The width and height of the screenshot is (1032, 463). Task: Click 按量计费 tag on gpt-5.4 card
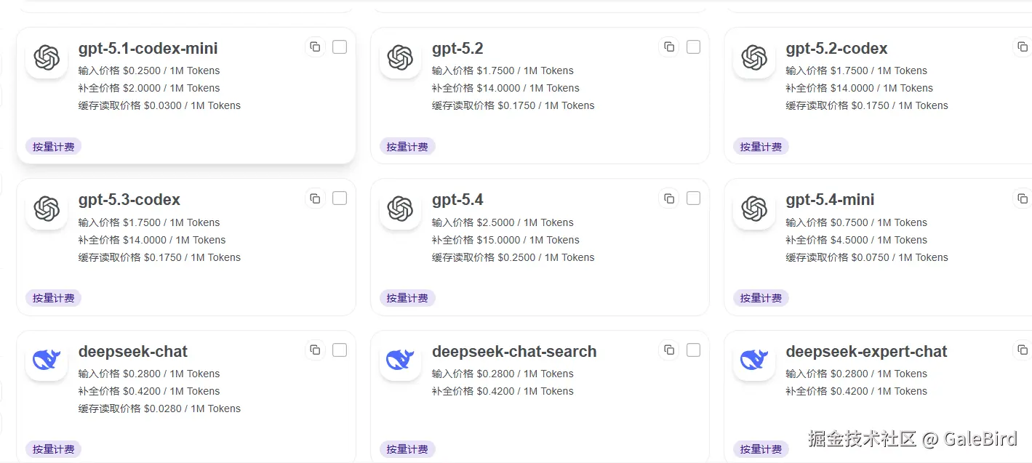coord(407,298)
